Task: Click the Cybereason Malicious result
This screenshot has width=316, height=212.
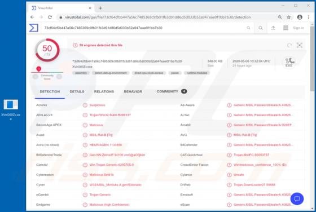Action: coord(102,175)
